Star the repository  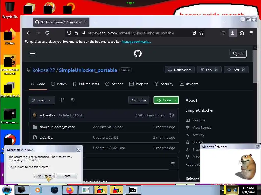coord(236,70)
